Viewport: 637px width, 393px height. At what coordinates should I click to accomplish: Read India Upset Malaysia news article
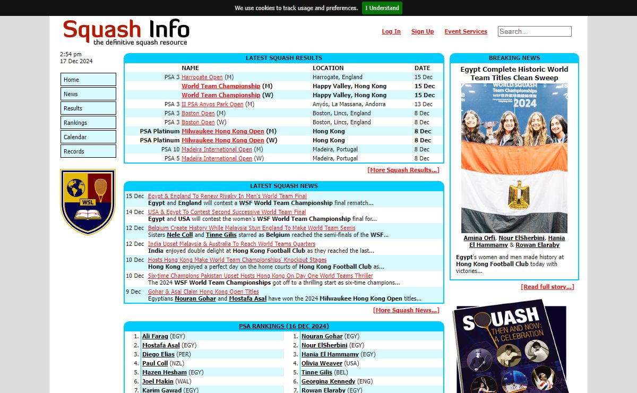(231, 244)
